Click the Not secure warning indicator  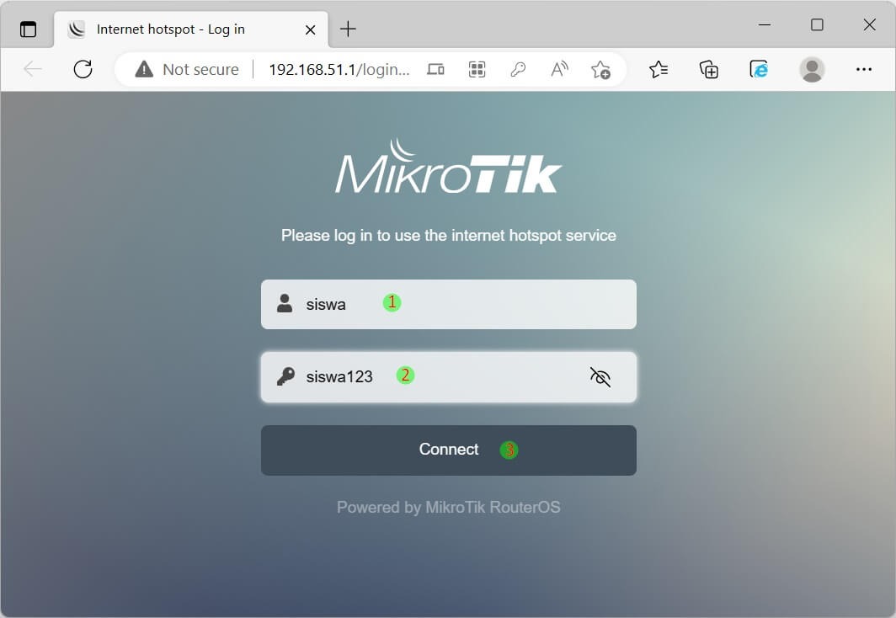(x=188, y=69)
